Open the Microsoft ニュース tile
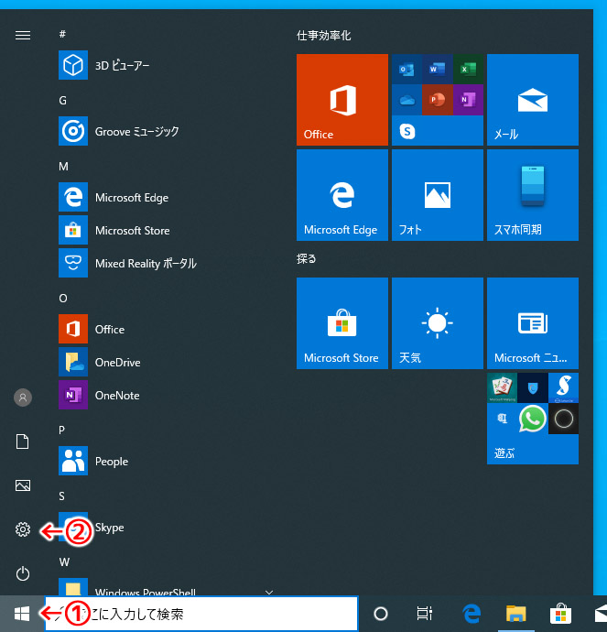This screenshot has width=607, height=632. click(533, 322)
